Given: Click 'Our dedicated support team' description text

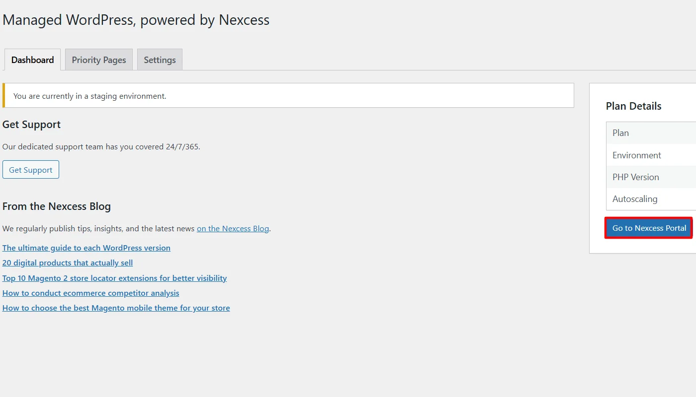Looking at the screenshot, I should [x=101, y=147].
